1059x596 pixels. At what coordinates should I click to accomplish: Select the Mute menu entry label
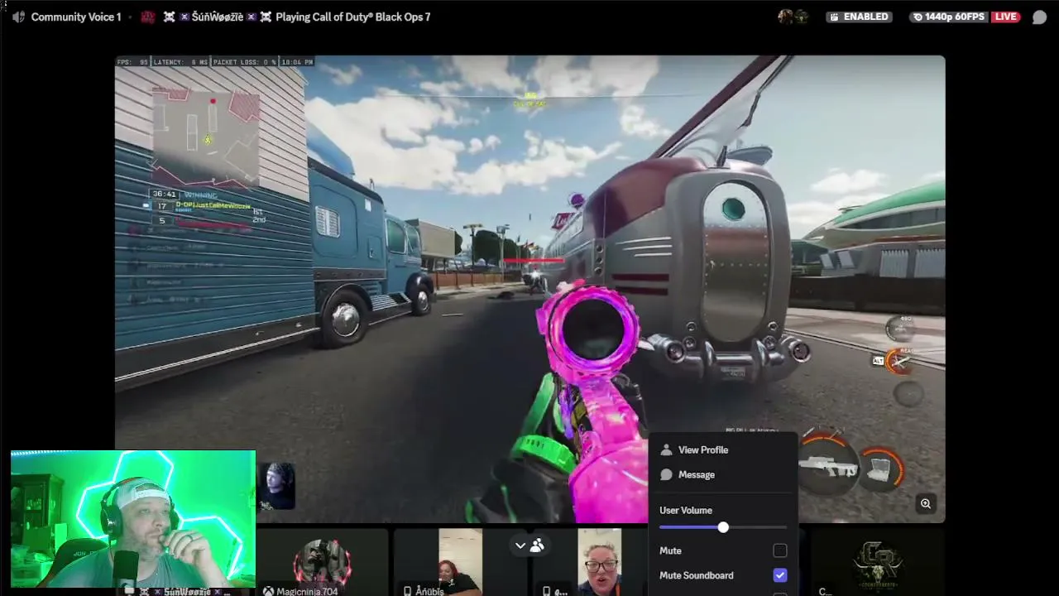click(x=670, y=550)
